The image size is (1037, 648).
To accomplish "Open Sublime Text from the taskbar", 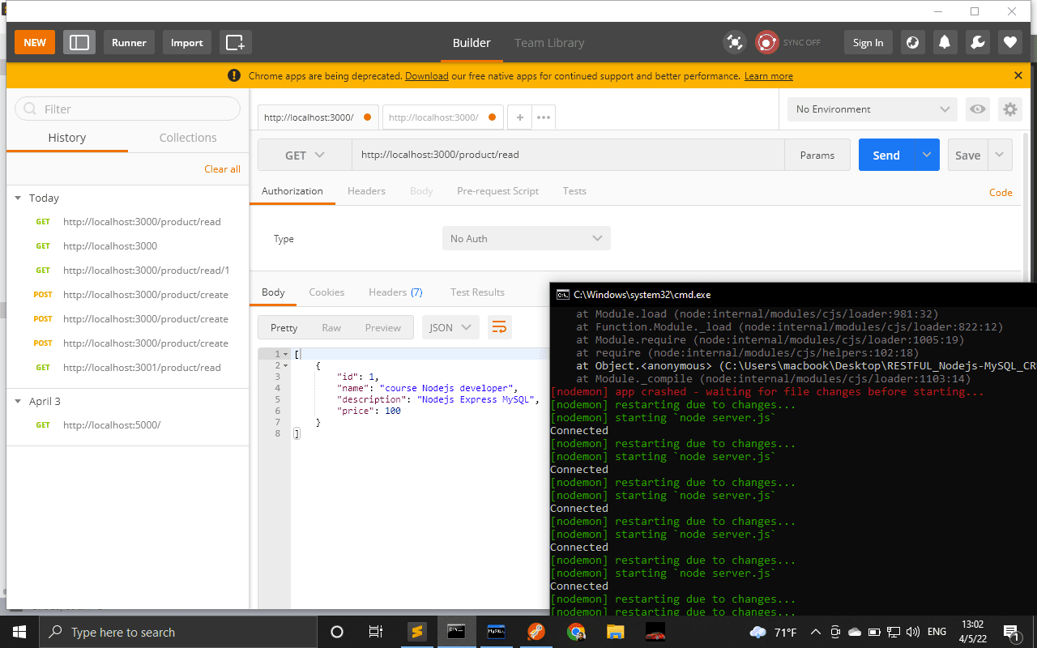I will 416,632.
